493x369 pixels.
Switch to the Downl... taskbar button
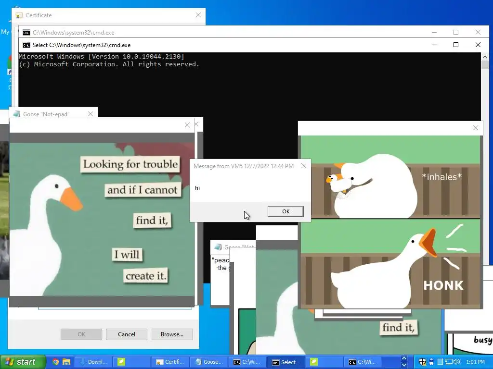[93, 362]
